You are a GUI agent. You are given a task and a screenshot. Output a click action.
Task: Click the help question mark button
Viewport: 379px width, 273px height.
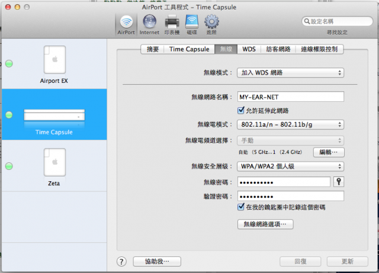[121, 261]
